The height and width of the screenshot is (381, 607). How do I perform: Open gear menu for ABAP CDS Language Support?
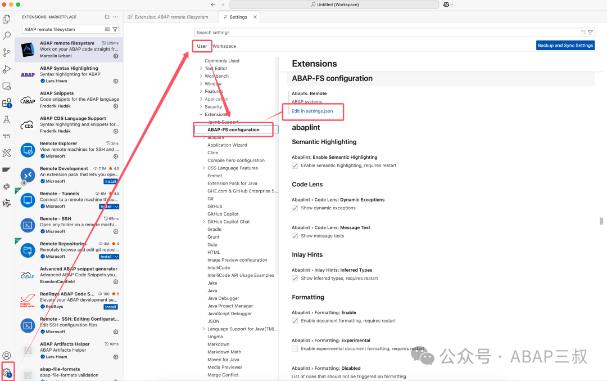116,131
